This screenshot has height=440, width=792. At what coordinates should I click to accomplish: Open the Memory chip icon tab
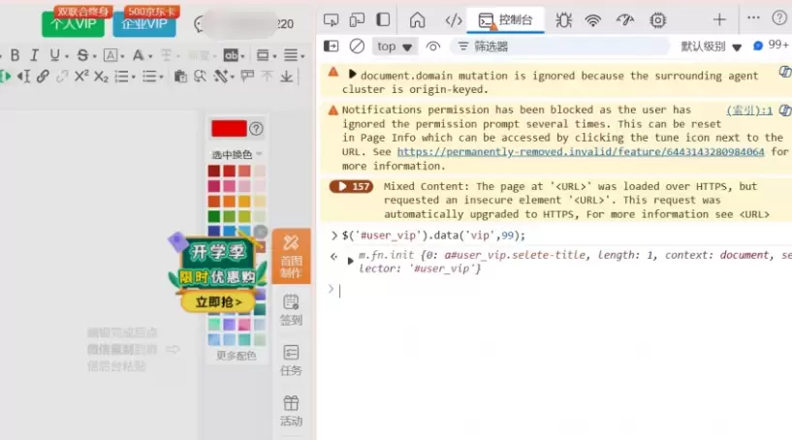tap(657, 20)
